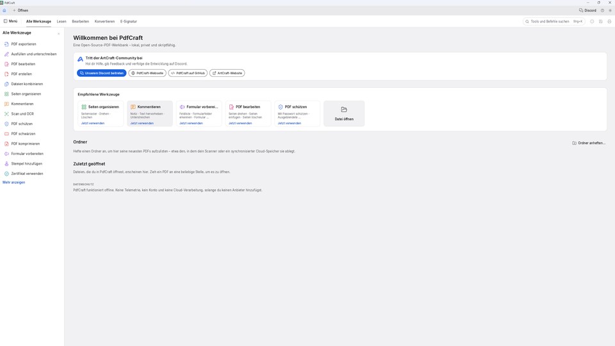The height and width of the screenshot is (346, 615).
Task: Select PDF schwärzen in the sidebar
Action: coord(31,134)
